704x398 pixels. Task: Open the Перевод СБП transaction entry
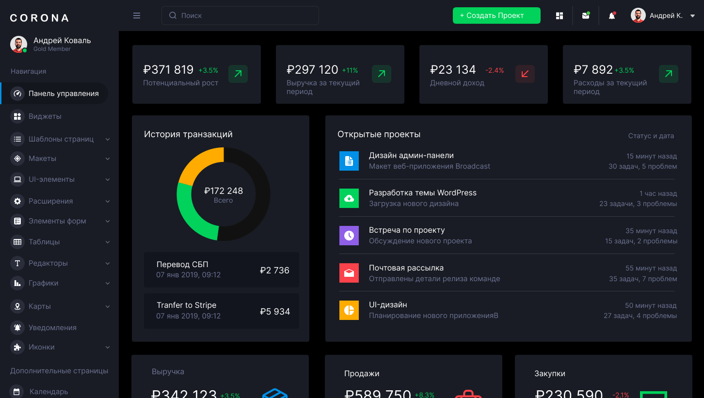click(x=222, y=270)
